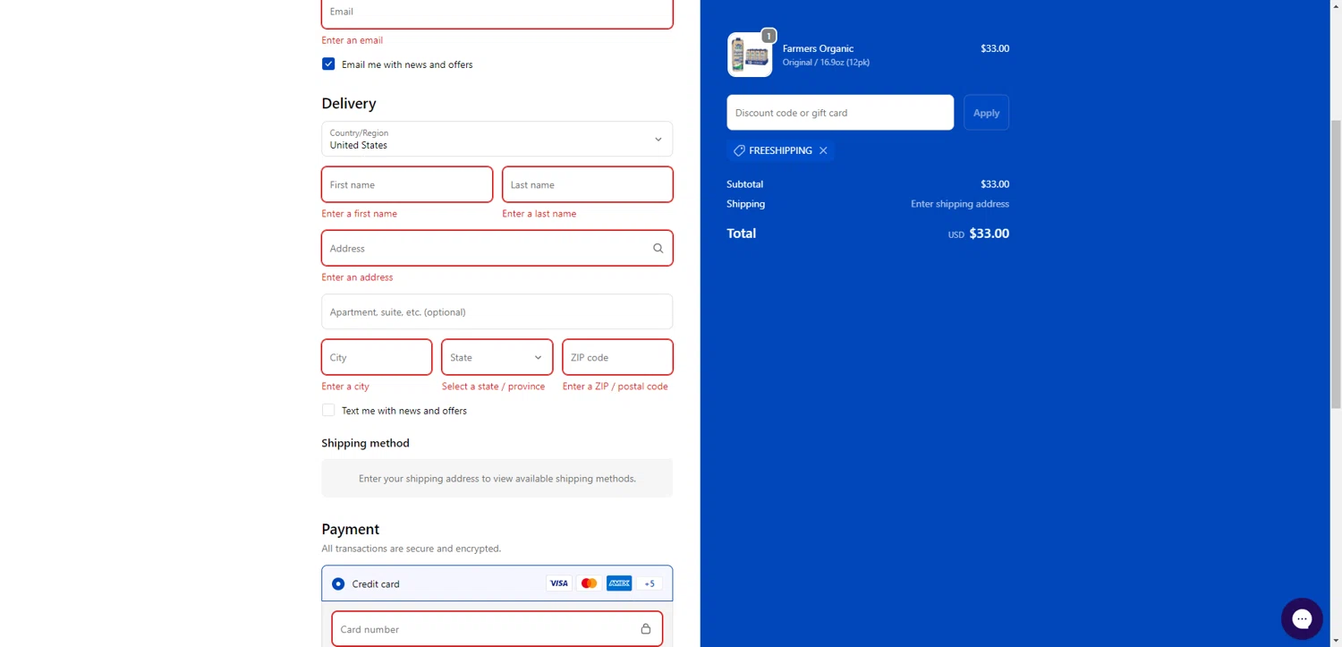Focus the First name field

coord(407,184)
